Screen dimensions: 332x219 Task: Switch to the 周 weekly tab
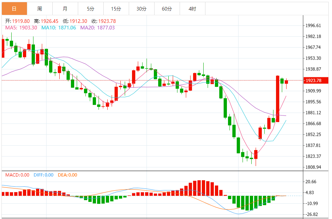40,9
